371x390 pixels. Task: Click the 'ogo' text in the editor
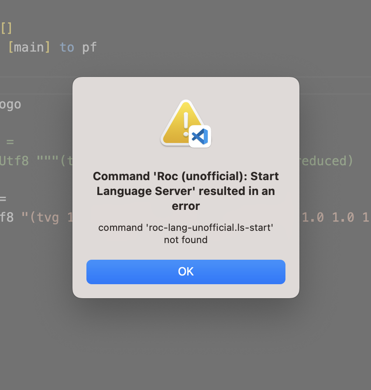coord(10,105)
